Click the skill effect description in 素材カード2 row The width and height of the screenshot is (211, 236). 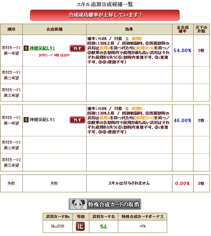tap(129, 120)
